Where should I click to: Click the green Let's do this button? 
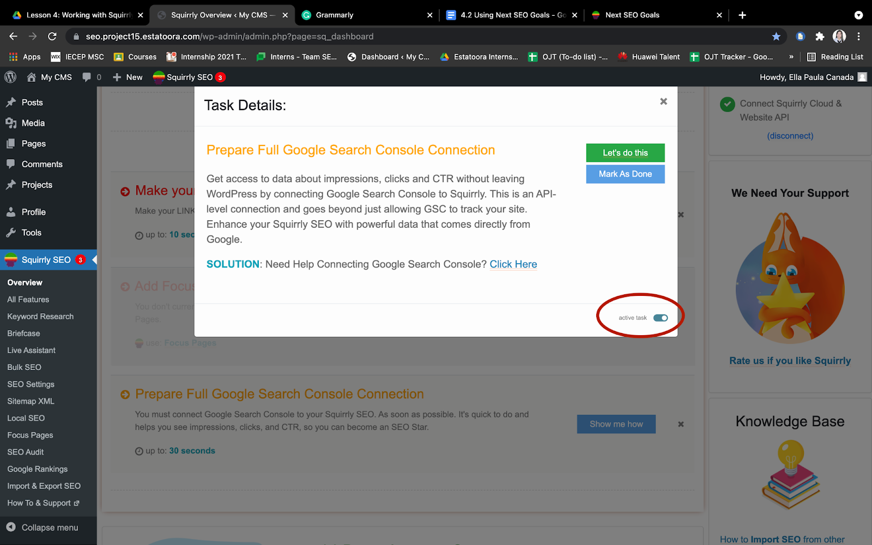pos(625,153)
